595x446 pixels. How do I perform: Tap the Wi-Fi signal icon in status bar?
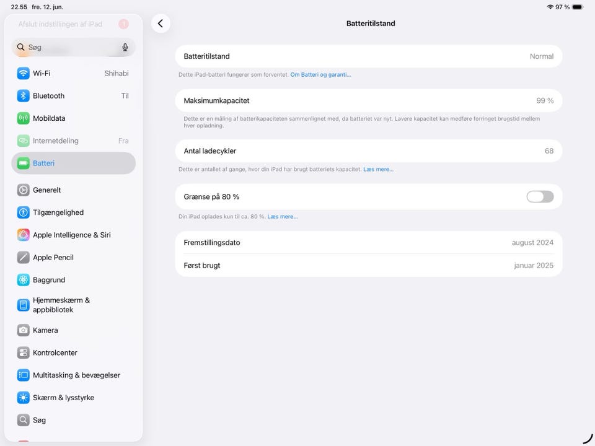[x=550, y=7]
